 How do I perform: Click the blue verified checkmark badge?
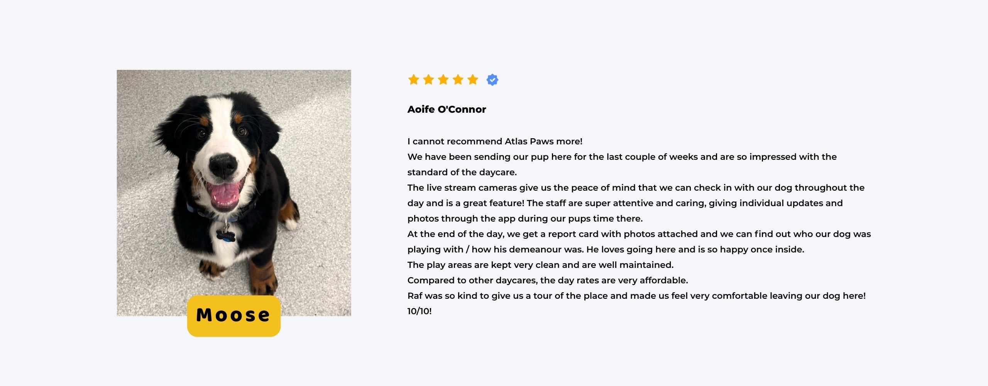tap(492, 80)
